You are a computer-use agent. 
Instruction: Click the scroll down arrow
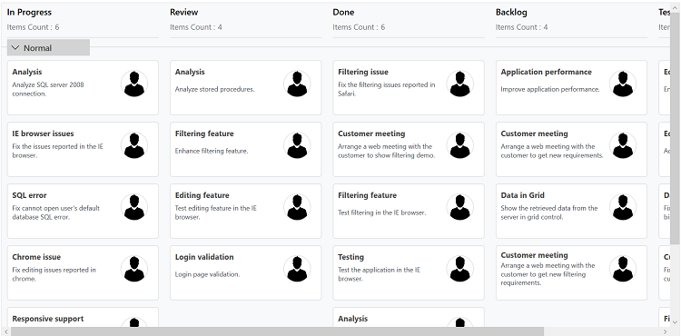coord(675,322)
